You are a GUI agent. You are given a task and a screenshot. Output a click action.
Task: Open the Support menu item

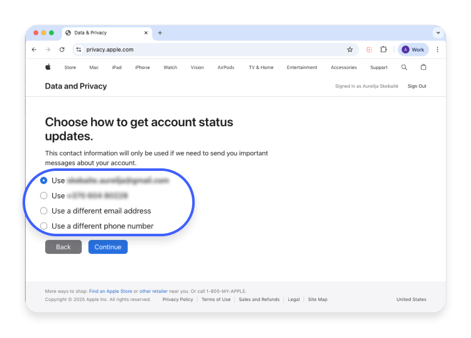[x=379, y=68]
